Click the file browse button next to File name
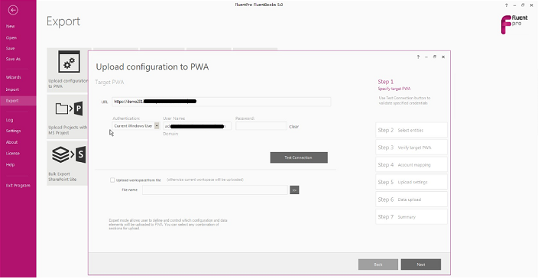 click(294, 190)
